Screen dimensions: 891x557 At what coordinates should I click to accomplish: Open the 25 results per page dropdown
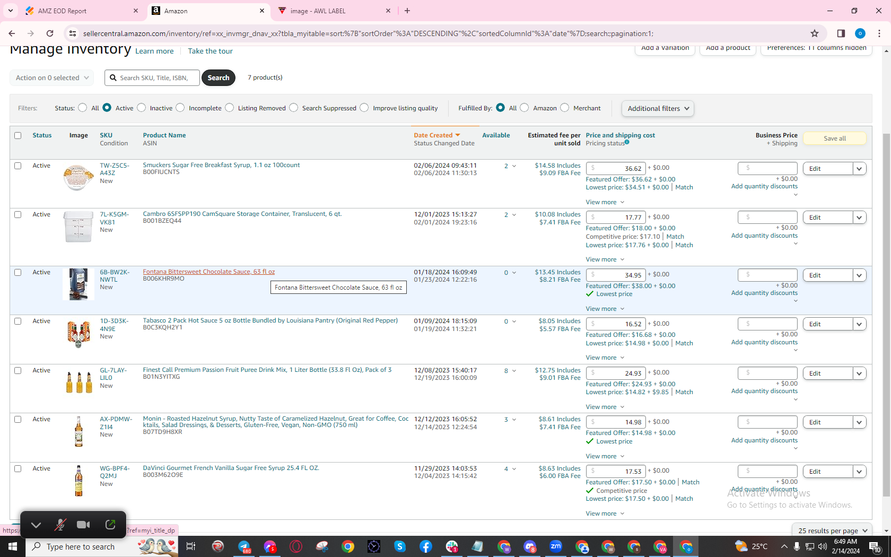832,530
